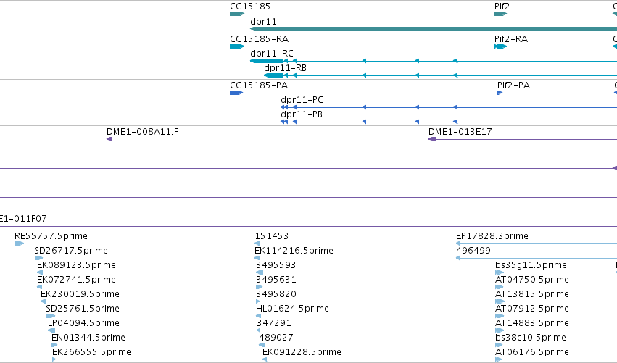The image size is (617, 363).
Task: Click the CG15185-RA label text
Action: (259, 39)
